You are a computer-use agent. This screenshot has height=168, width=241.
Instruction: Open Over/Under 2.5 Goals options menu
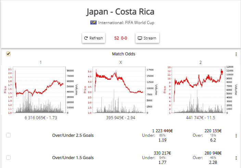tap(236, 136)
